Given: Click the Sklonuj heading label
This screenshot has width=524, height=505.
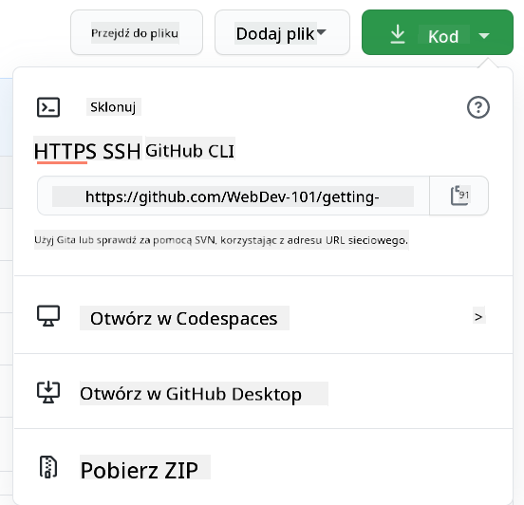Looking at the screenshot, I should pos(113,107).
